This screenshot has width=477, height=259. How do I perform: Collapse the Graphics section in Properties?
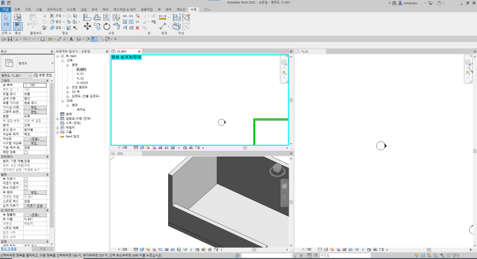47,81
